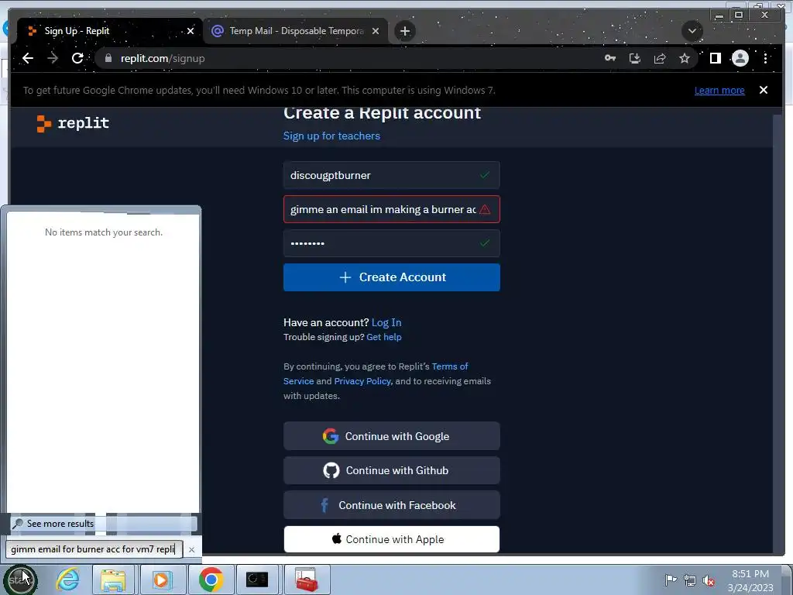Viewport: 793px width, 595px height.
Task: Click the replit logo
Action: [x=73, y=123]
